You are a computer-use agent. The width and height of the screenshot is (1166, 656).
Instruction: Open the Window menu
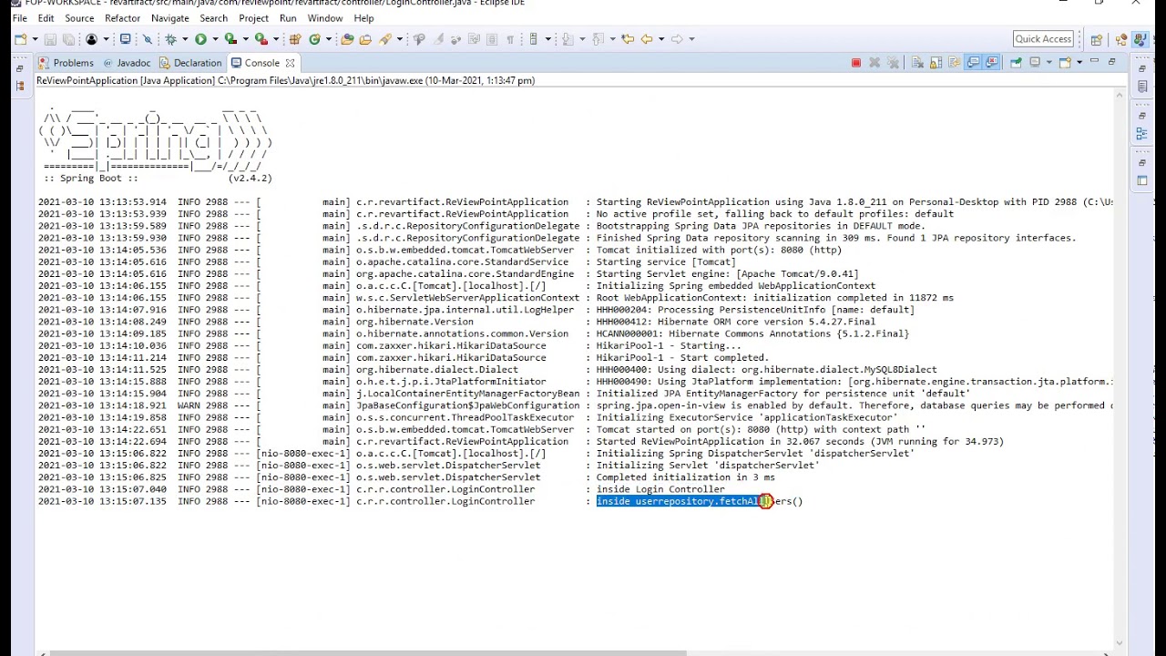tap(325, 18)
